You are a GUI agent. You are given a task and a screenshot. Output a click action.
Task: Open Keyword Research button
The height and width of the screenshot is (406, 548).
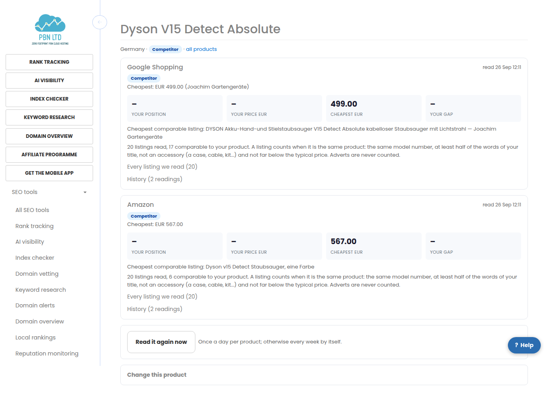[49, 117]
